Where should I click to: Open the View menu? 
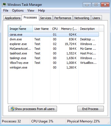coord(31,11)
